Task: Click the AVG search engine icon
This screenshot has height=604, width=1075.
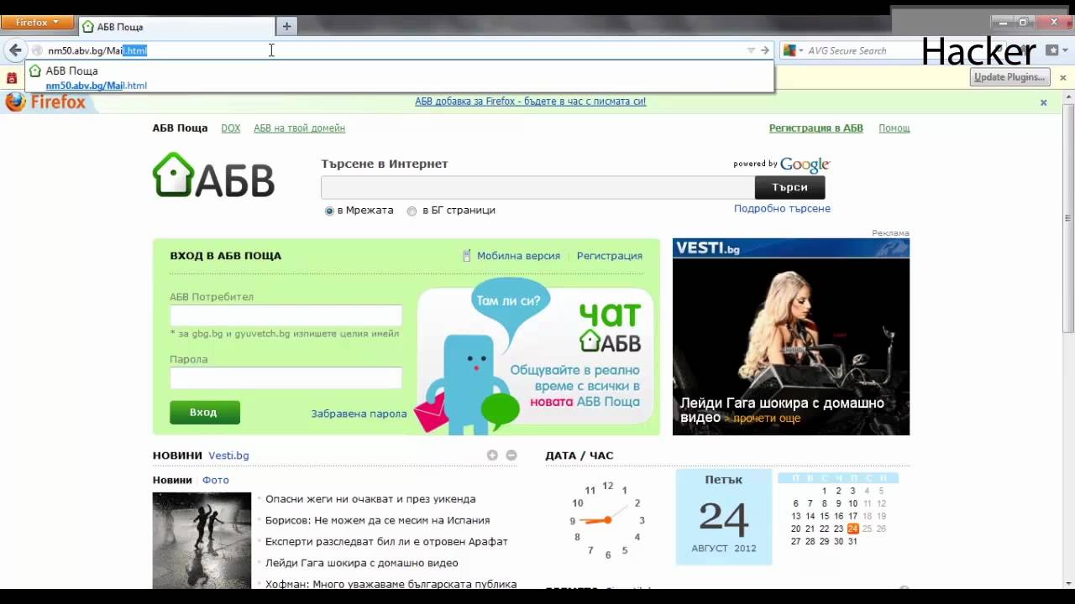Action: (789, 50)
